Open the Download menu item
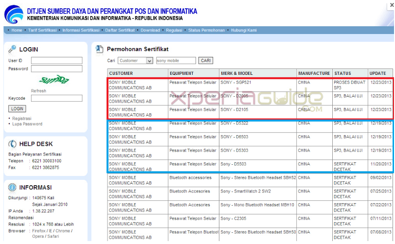The width and height of the screenshot is (395, 244). coord(150,30)
